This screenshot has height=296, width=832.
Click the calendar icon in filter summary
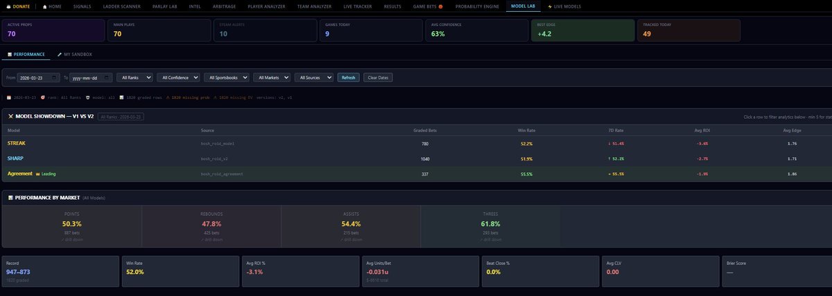coord(8,98)
